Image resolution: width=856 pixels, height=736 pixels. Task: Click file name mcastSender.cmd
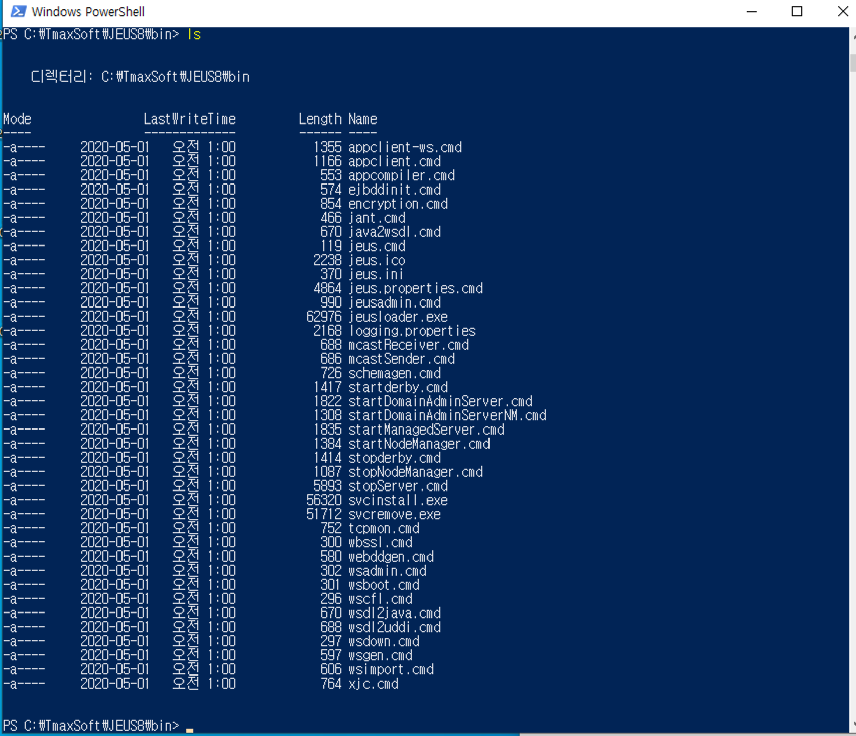click(x=402, y=359)
